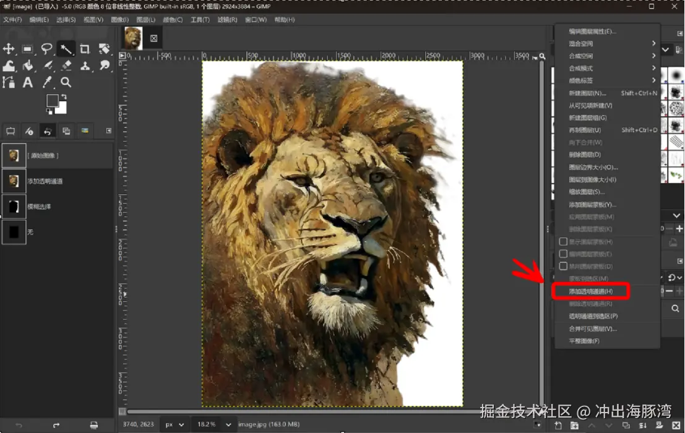Select the Move tool
Image resolution: width=685 pixels, height=433 pixels.
click(9, 48)
